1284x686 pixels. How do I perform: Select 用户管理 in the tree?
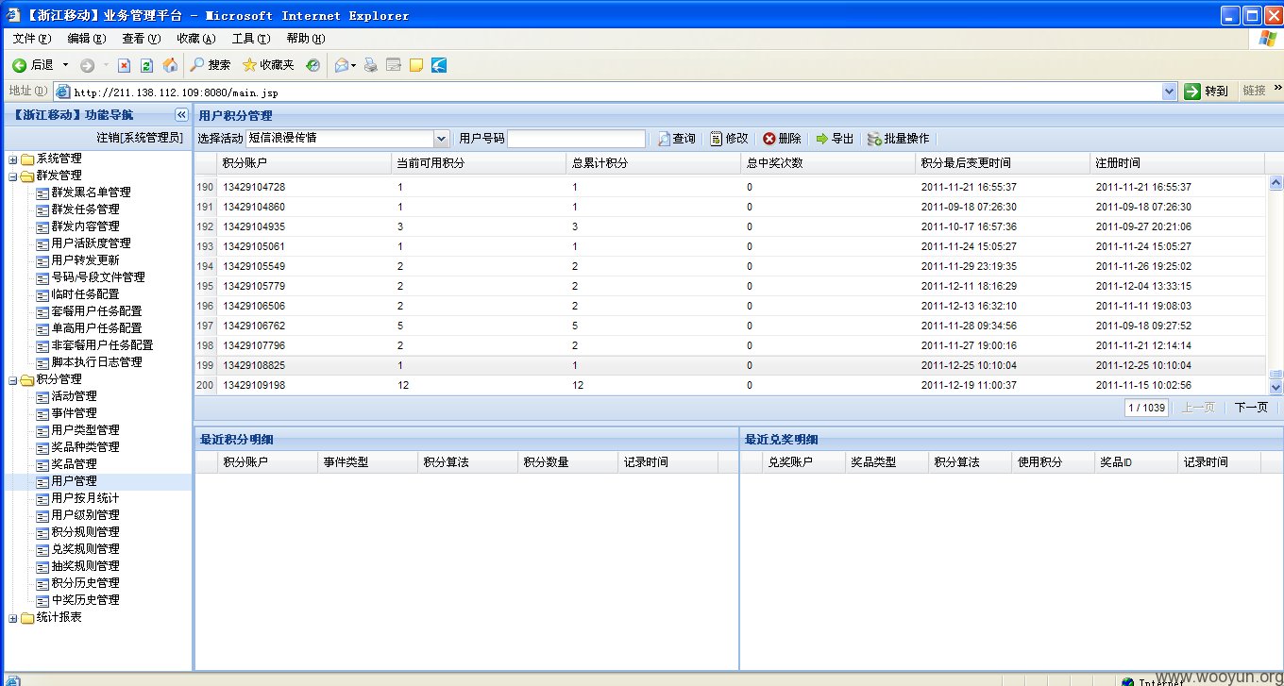(74, 481)
